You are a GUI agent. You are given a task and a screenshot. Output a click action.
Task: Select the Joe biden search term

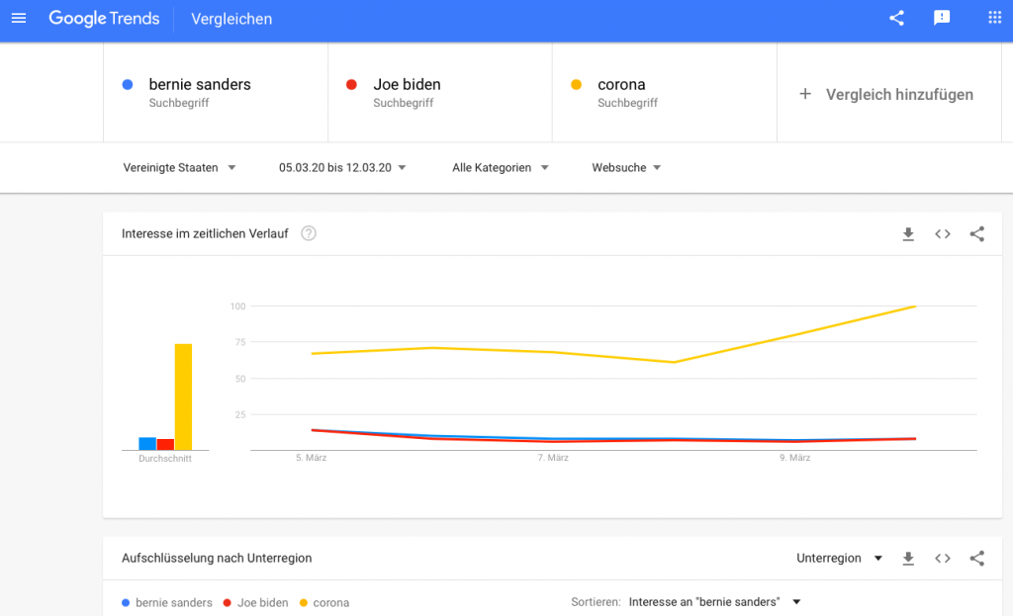pyautogui.click(x=440, y=92)
